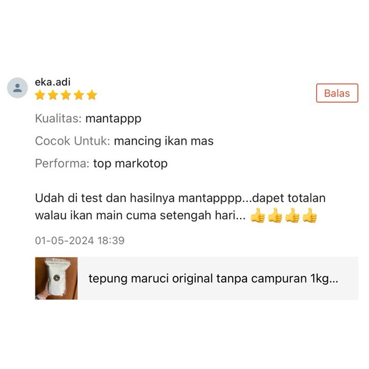Click the review timestamp 01-05-2024 18:39
Screen dimensions: 369x369
(80, 240)
